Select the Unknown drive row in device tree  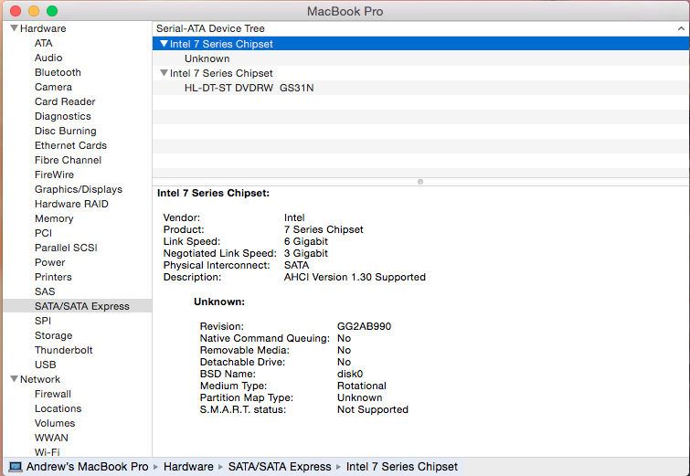point(420,58)
